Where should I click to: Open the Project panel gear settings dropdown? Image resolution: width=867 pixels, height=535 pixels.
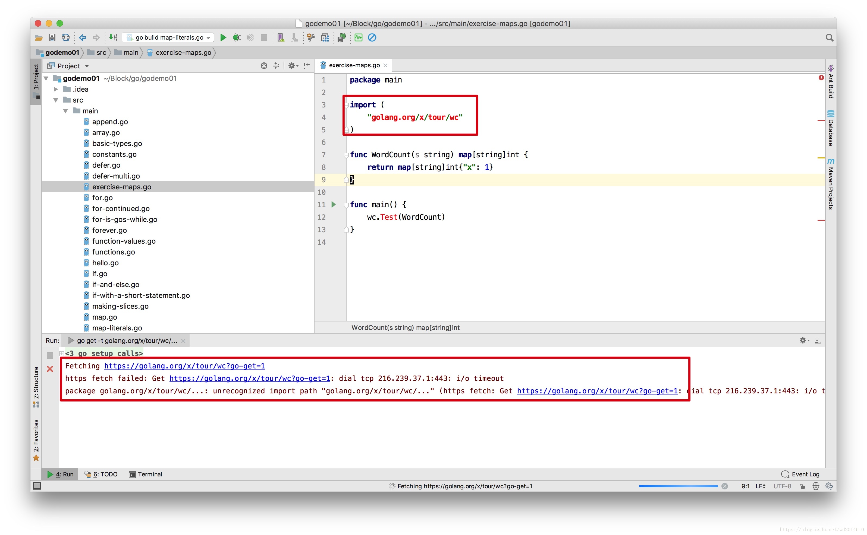point(293,66)
